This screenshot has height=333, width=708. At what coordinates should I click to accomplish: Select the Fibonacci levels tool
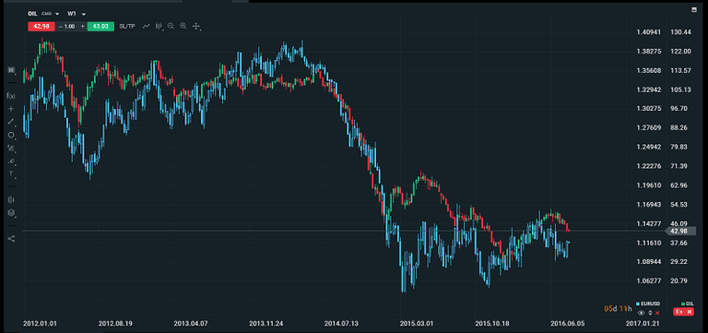[x=11, y=148]
